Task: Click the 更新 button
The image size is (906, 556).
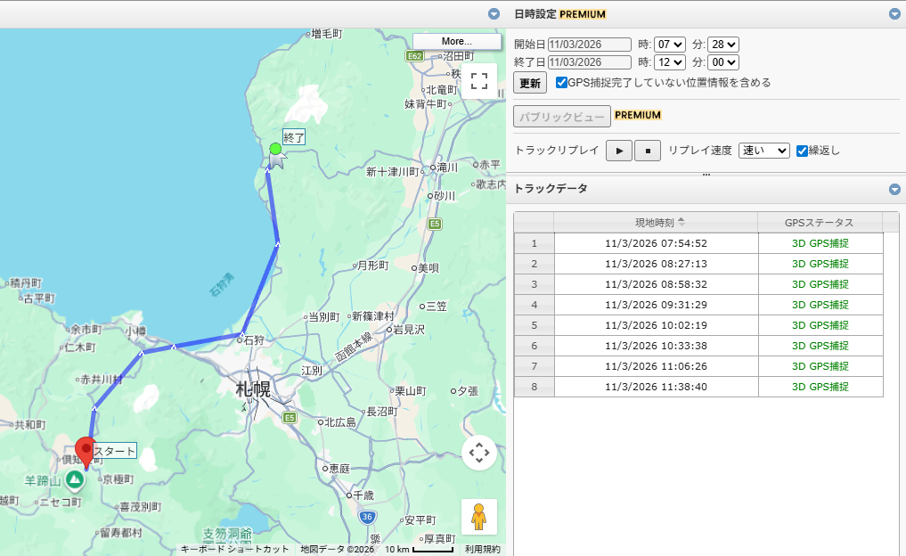Action: [x=530, y=83]
